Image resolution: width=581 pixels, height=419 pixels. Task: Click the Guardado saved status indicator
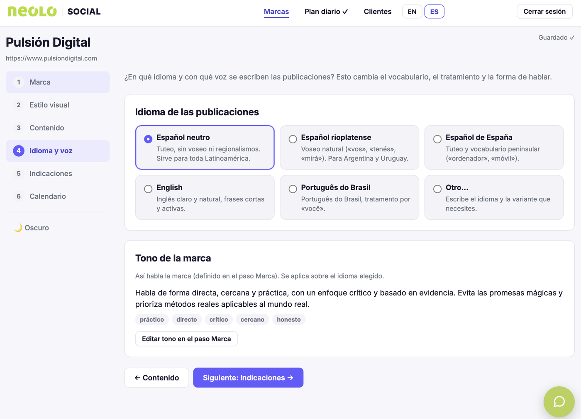[557, 38]
